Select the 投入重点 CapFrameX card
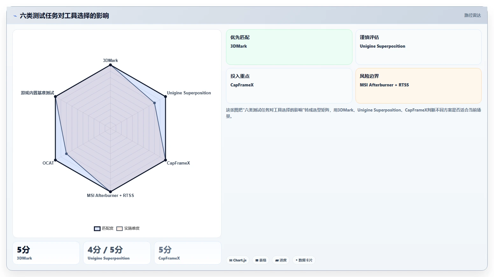Screen dimensions: 494x277 point(289,86)
